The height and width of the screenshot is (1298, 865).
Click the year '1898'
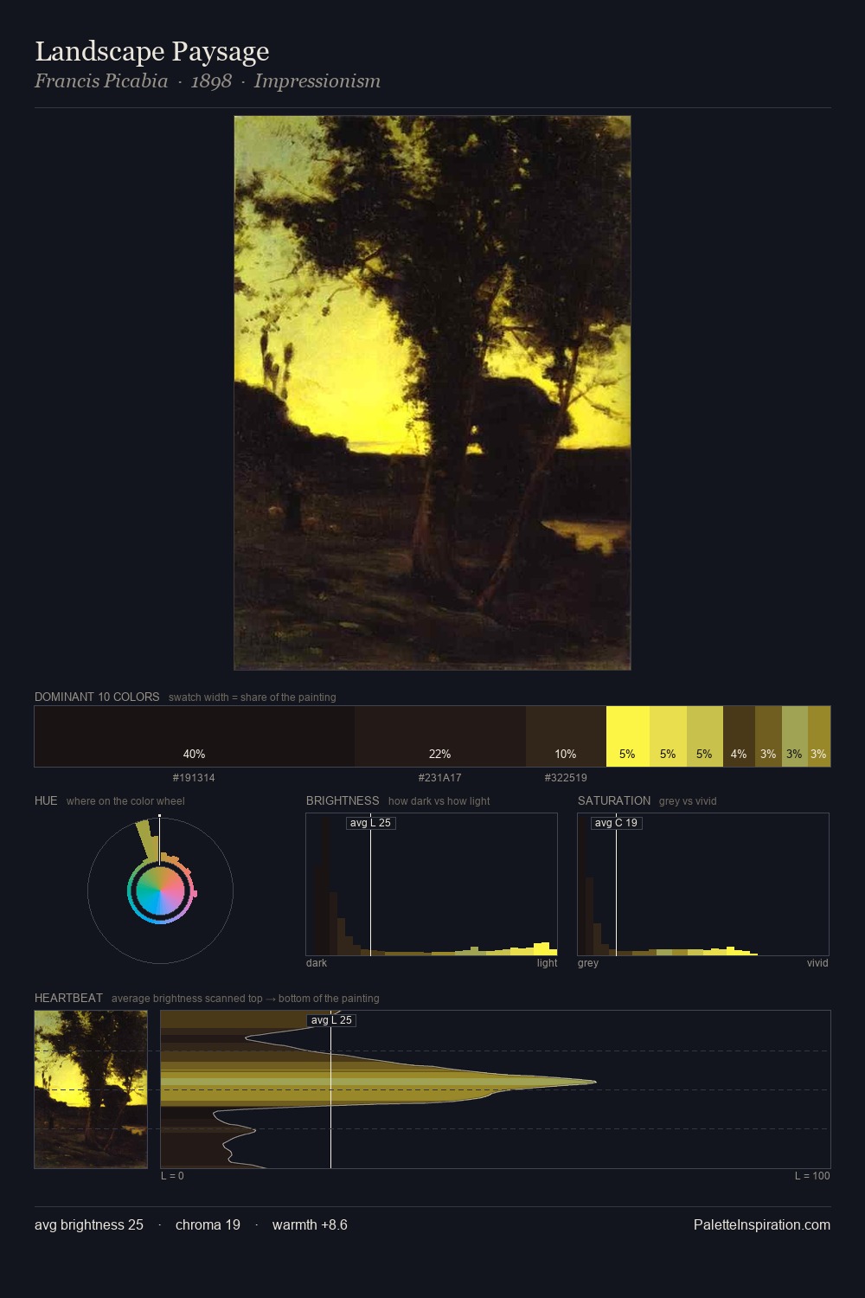point(211,81)
